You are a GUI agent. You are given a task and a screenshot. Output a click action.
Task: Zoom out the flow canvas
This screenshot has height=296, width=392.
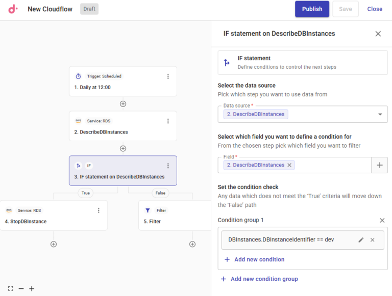pos(21,288)
